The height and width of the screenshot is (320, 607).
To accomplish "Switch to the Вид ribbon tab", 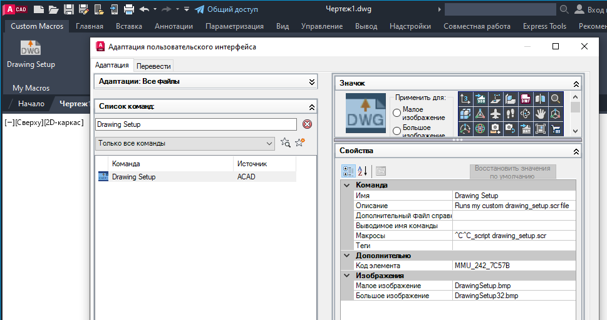I will tap(283, 26).
